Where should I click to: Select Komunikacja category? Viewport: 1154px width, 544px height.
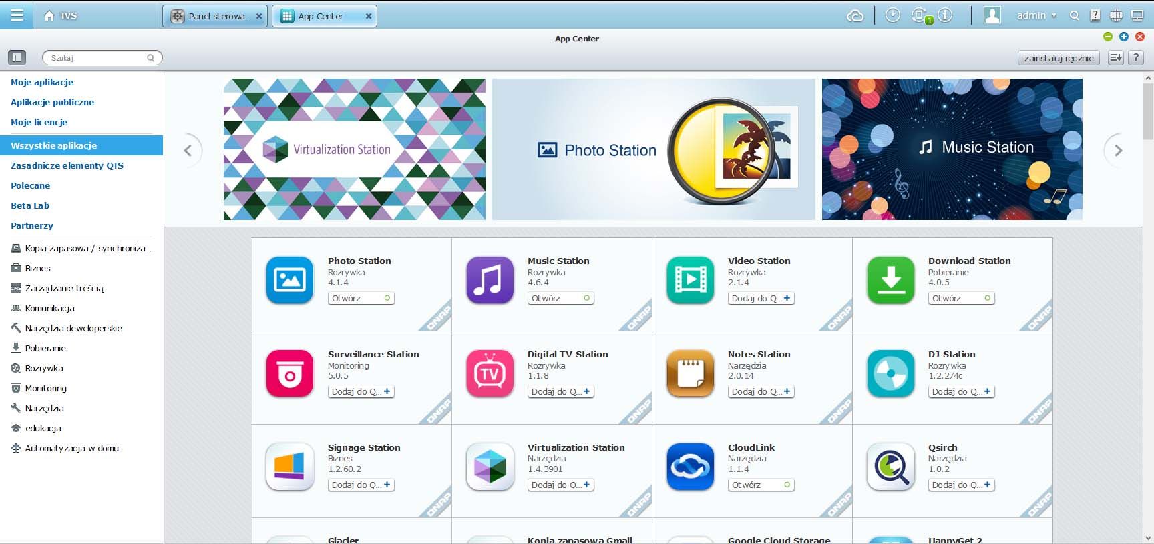point(43,308)
